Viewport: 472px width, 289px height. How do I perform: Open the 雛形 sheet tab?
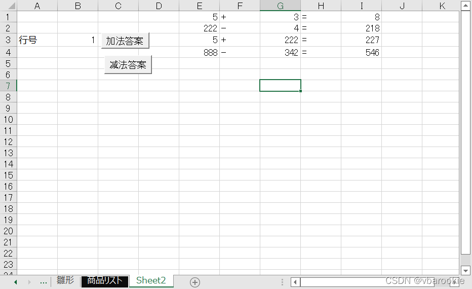tap(65, 280)
